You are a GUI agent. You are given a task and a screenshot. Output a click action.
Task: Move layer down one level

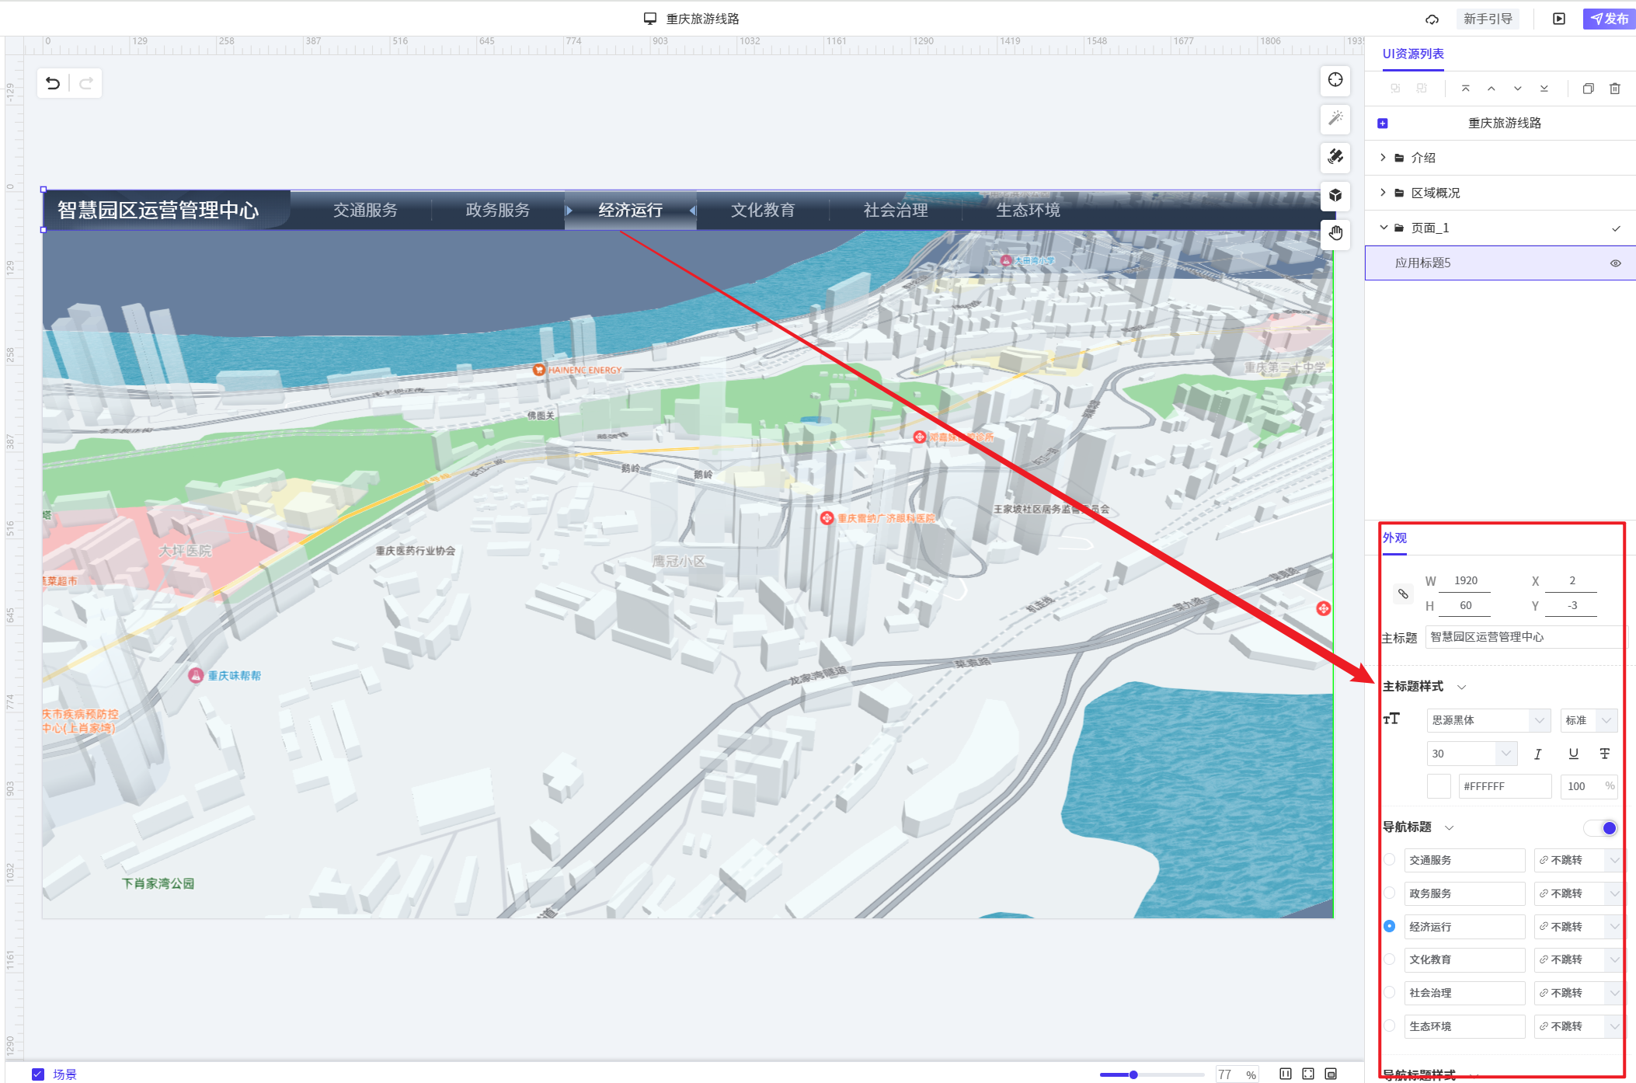click(1517, 89)
